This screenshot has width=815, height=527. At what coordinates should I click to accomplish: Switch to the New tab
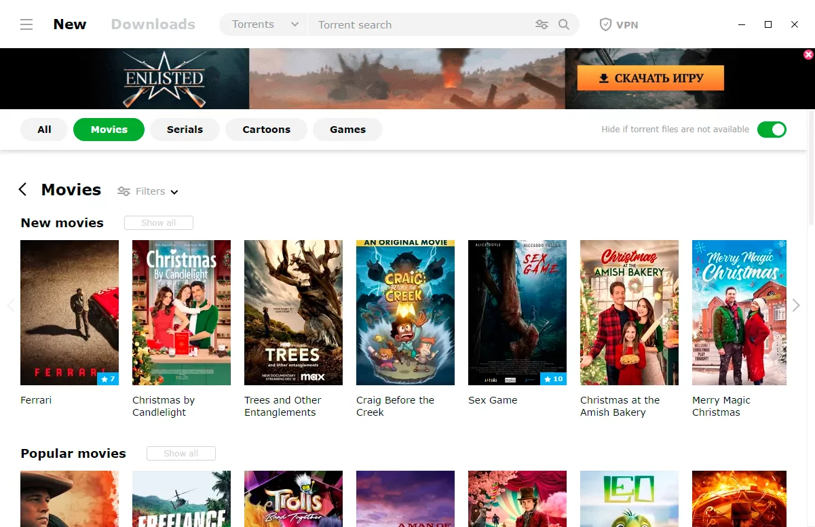click(x=70, y=24)
